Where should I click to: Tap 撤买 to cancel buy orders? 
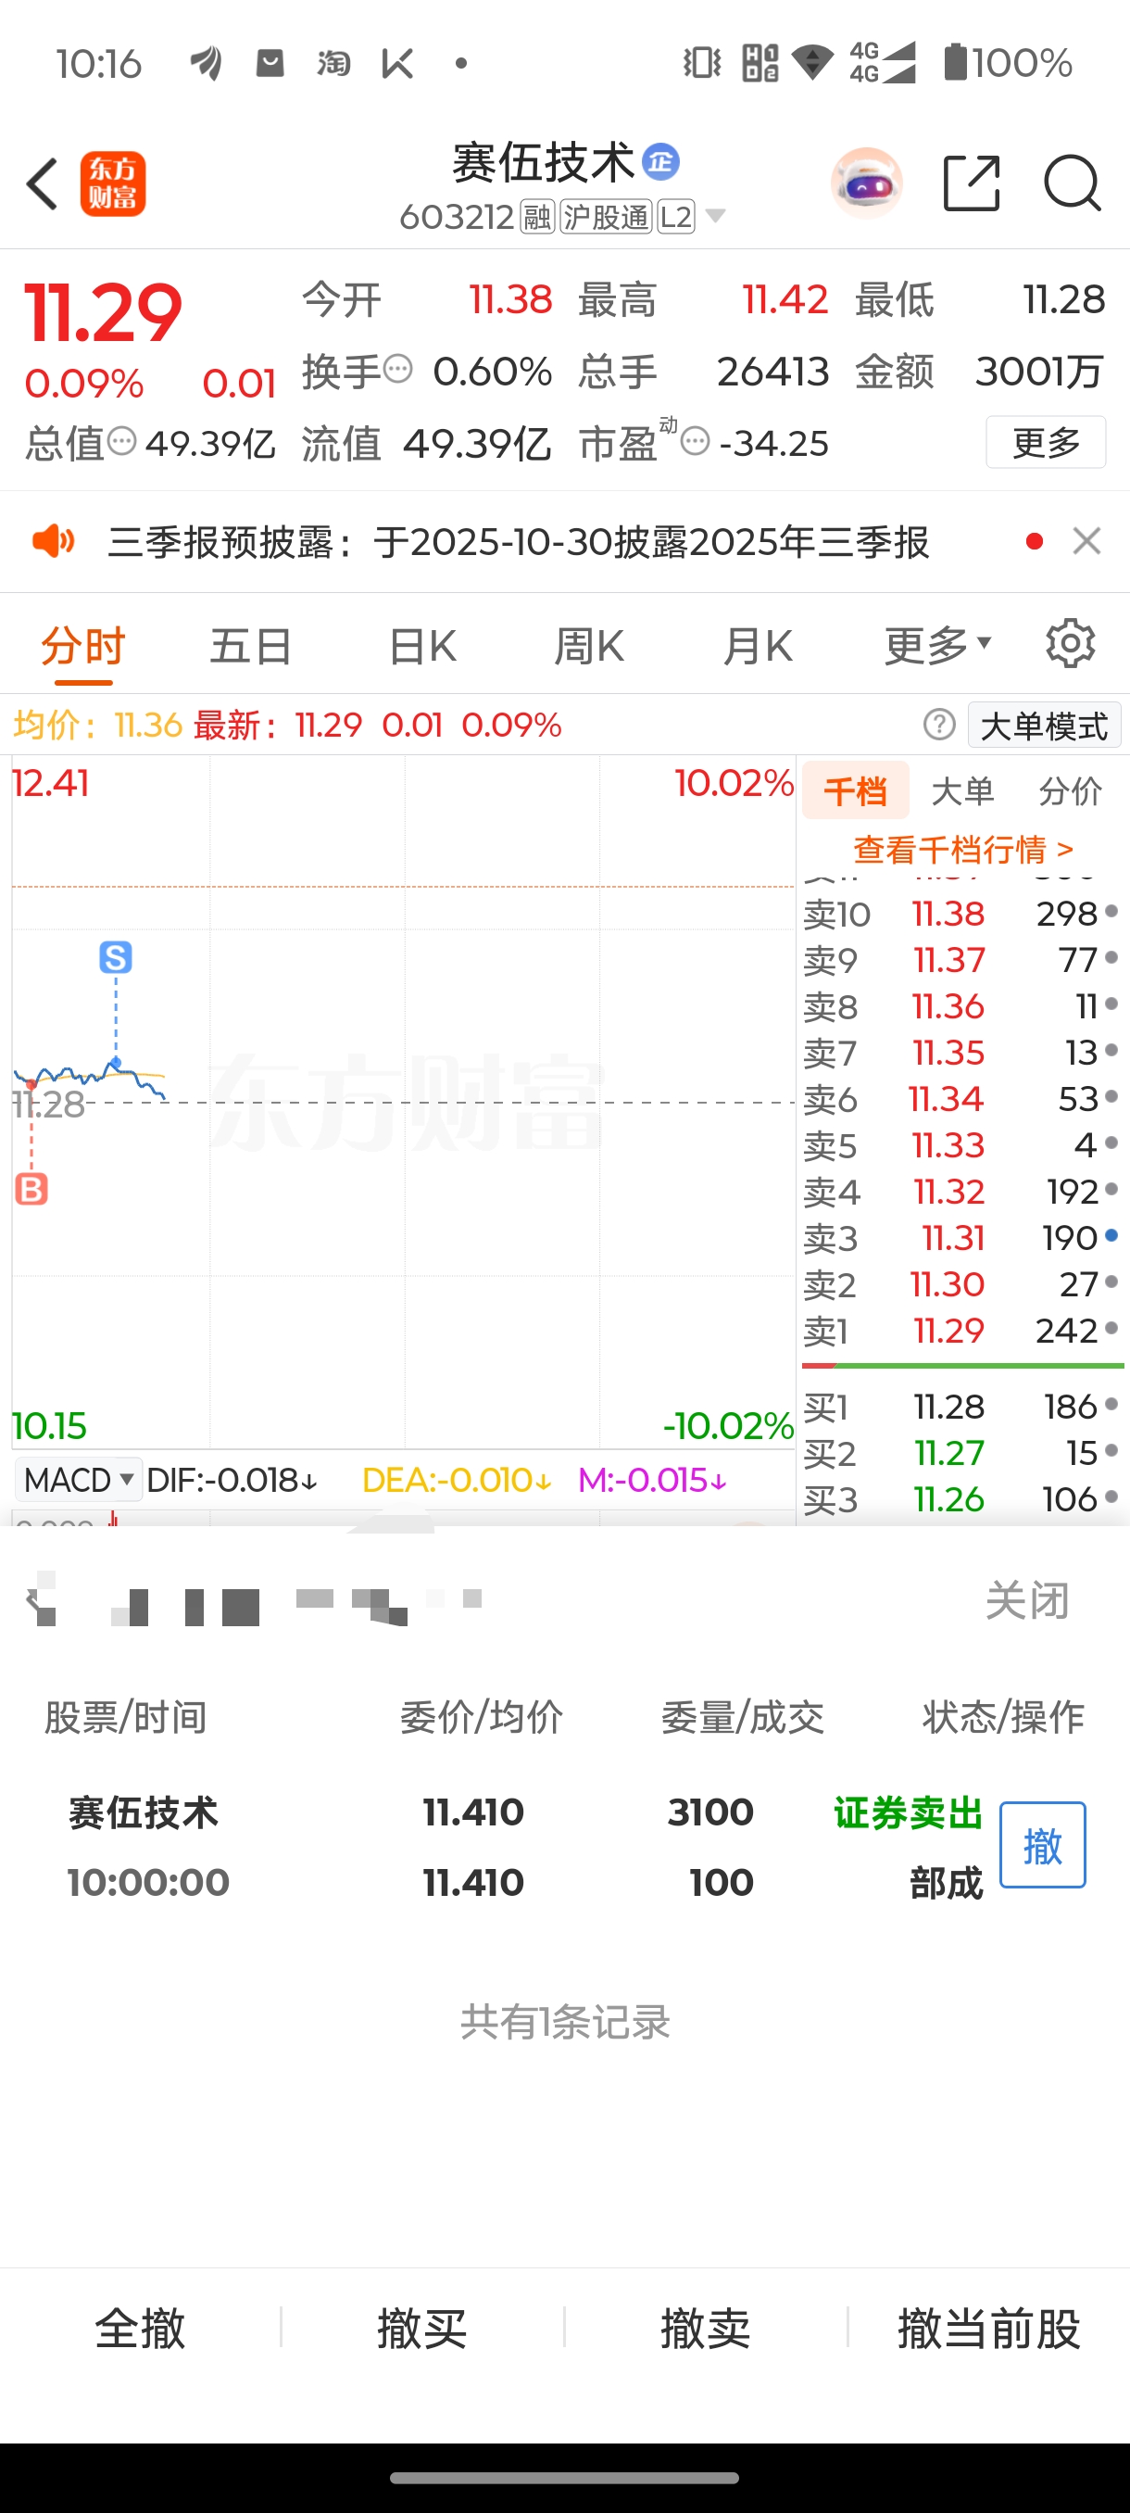(422, 2330)
